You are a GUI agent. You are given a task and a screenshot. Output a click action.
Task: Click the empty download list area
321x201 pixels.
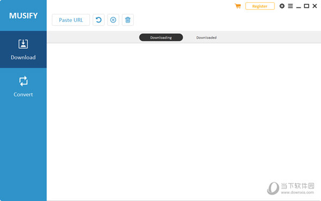[x=184, y=122]
